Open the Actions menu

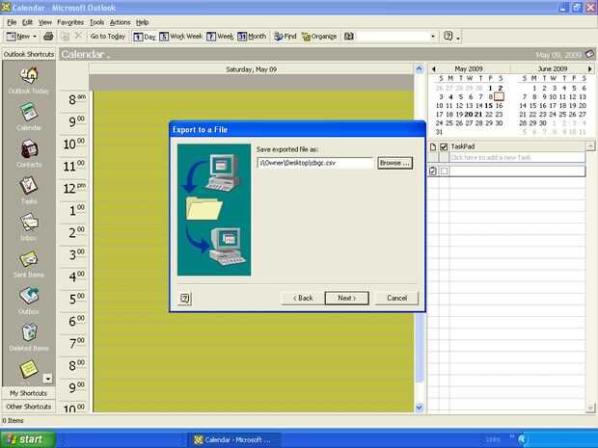click(x=121, y=22)
